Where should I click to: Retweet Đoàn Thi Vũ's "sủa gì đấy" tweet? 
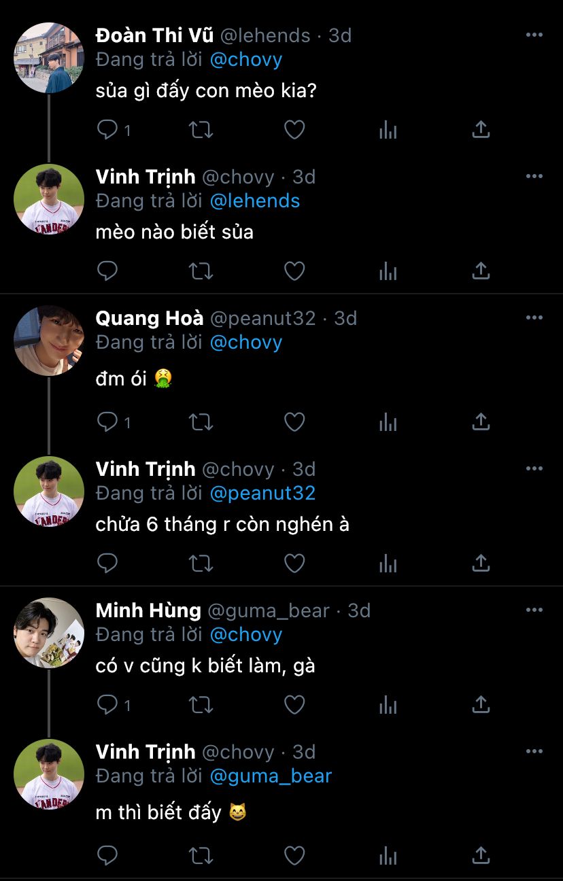tap(201, 130)
